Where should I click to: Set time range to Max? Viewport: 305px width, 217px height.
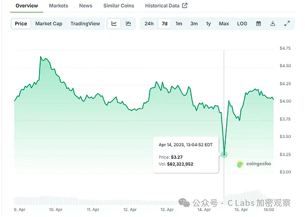point(224,23)
